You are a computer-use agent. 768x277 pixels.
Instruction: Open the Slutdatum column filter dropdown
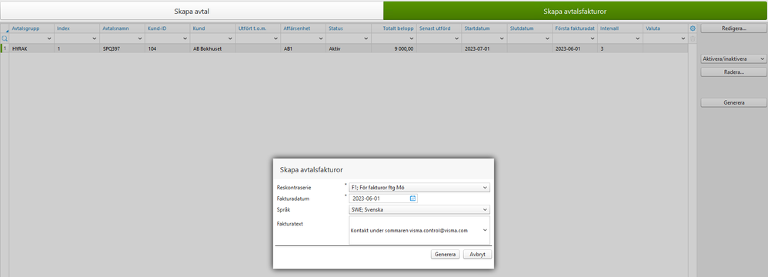coord(546,38)
